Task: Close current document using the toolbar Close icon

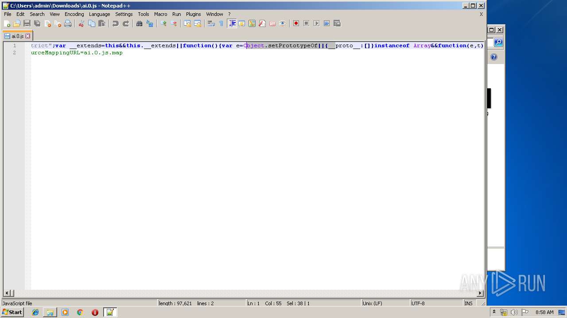Action: point(47,23)
